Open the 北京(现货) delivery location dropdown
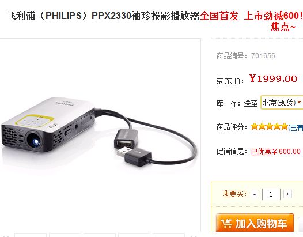This screenshot has width=303, height=237. pyautogui.click(x=282, y=102)
